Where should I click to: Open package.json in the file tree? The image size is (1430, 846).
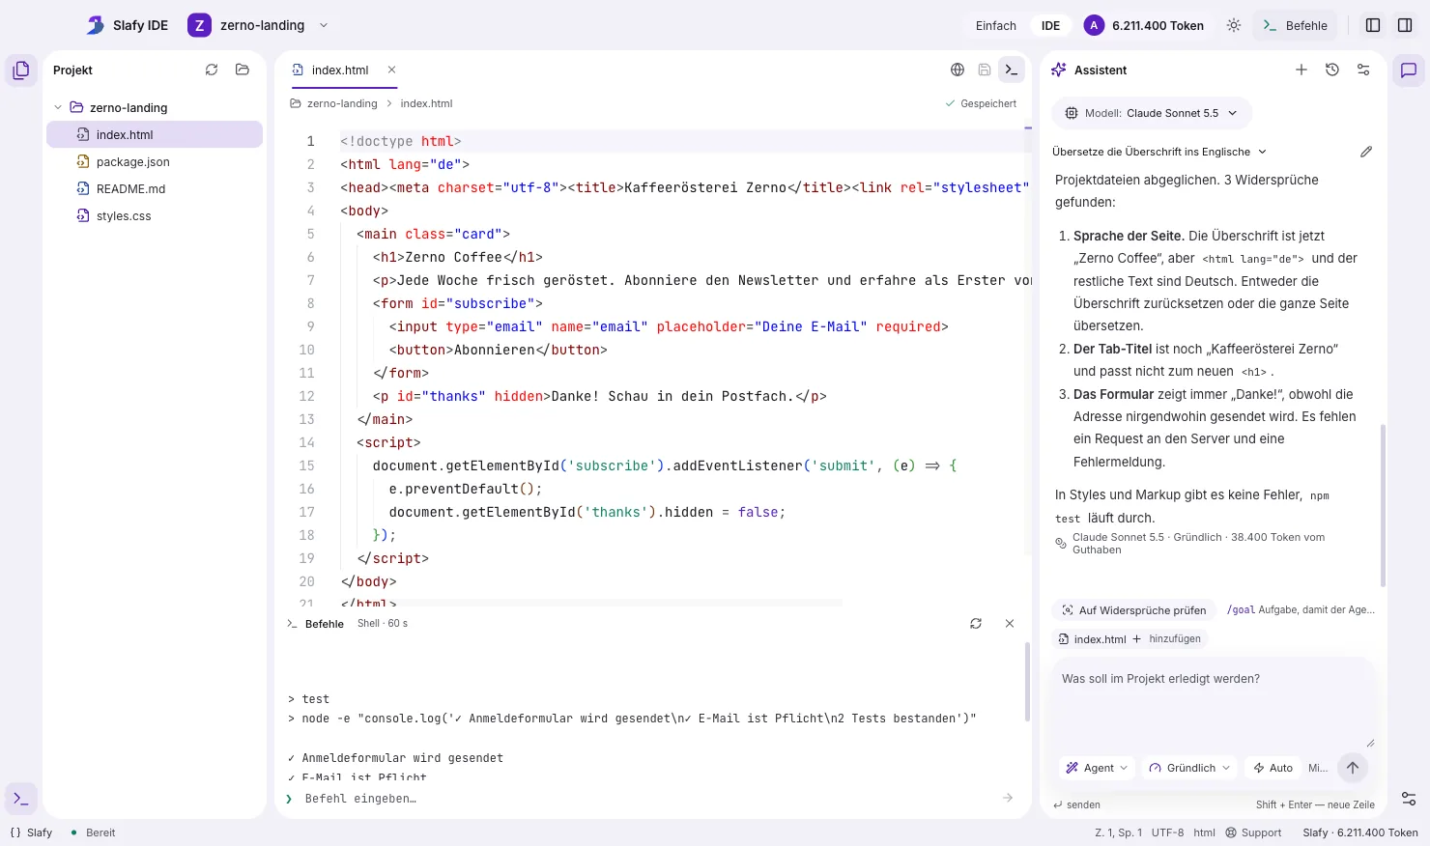(155, 162)
